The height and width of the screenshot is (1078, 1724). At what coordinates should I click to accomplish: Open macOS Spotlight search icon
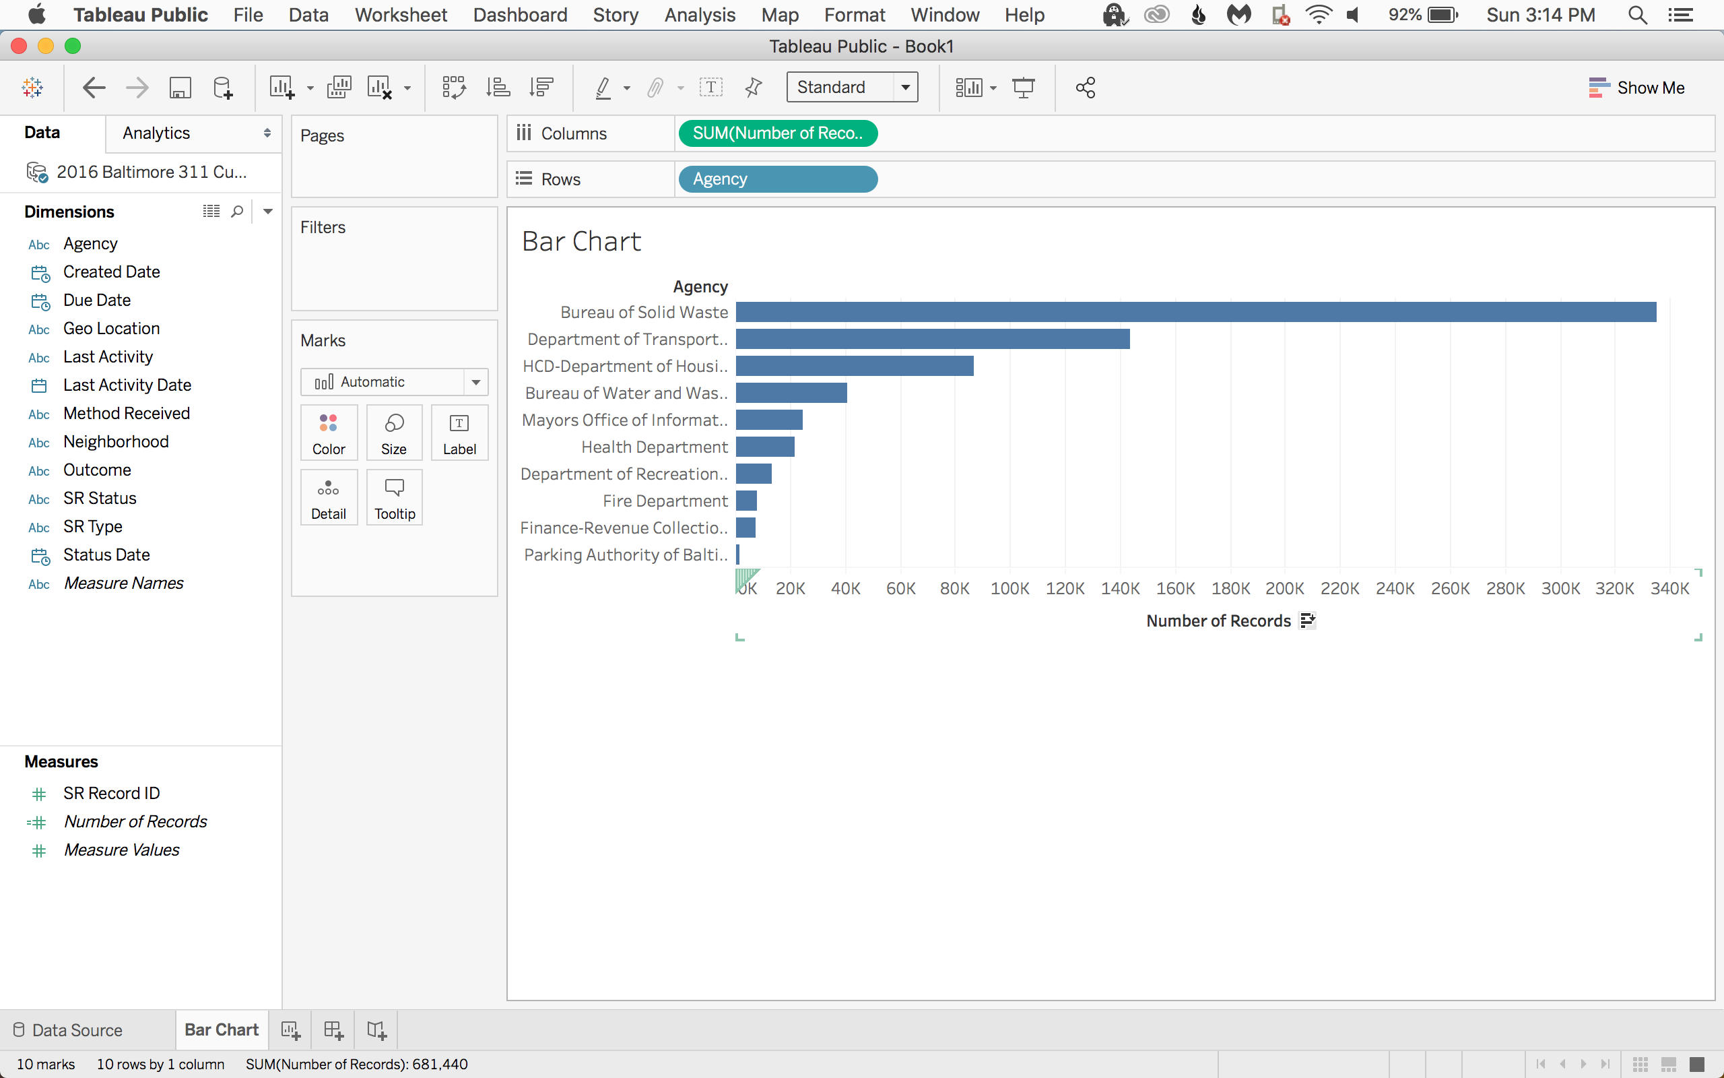1638,15
